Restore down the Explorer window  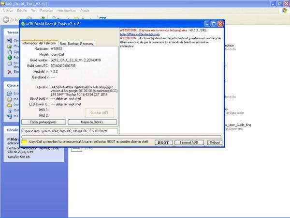(280, 3)
